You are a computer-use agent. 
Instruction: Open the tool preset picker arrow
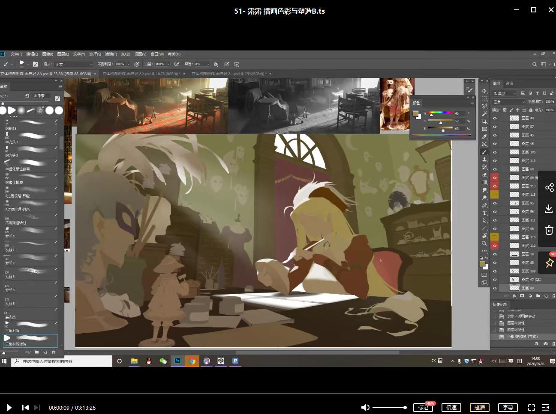[12, 64]
